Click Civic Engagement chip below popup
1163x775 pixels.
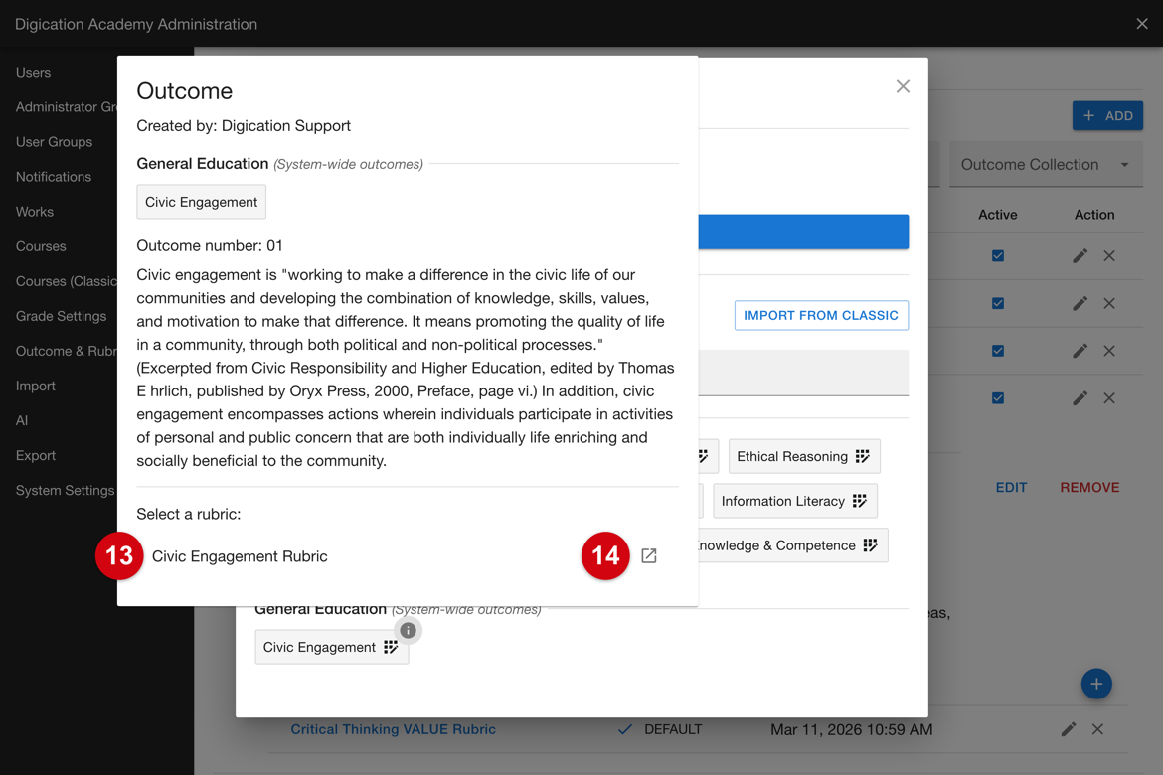point(332,648)
